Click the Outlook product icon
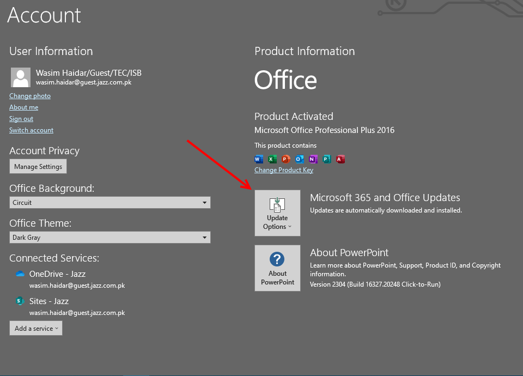The width and height of the screenshot is (523, 376). click(300, 159)
